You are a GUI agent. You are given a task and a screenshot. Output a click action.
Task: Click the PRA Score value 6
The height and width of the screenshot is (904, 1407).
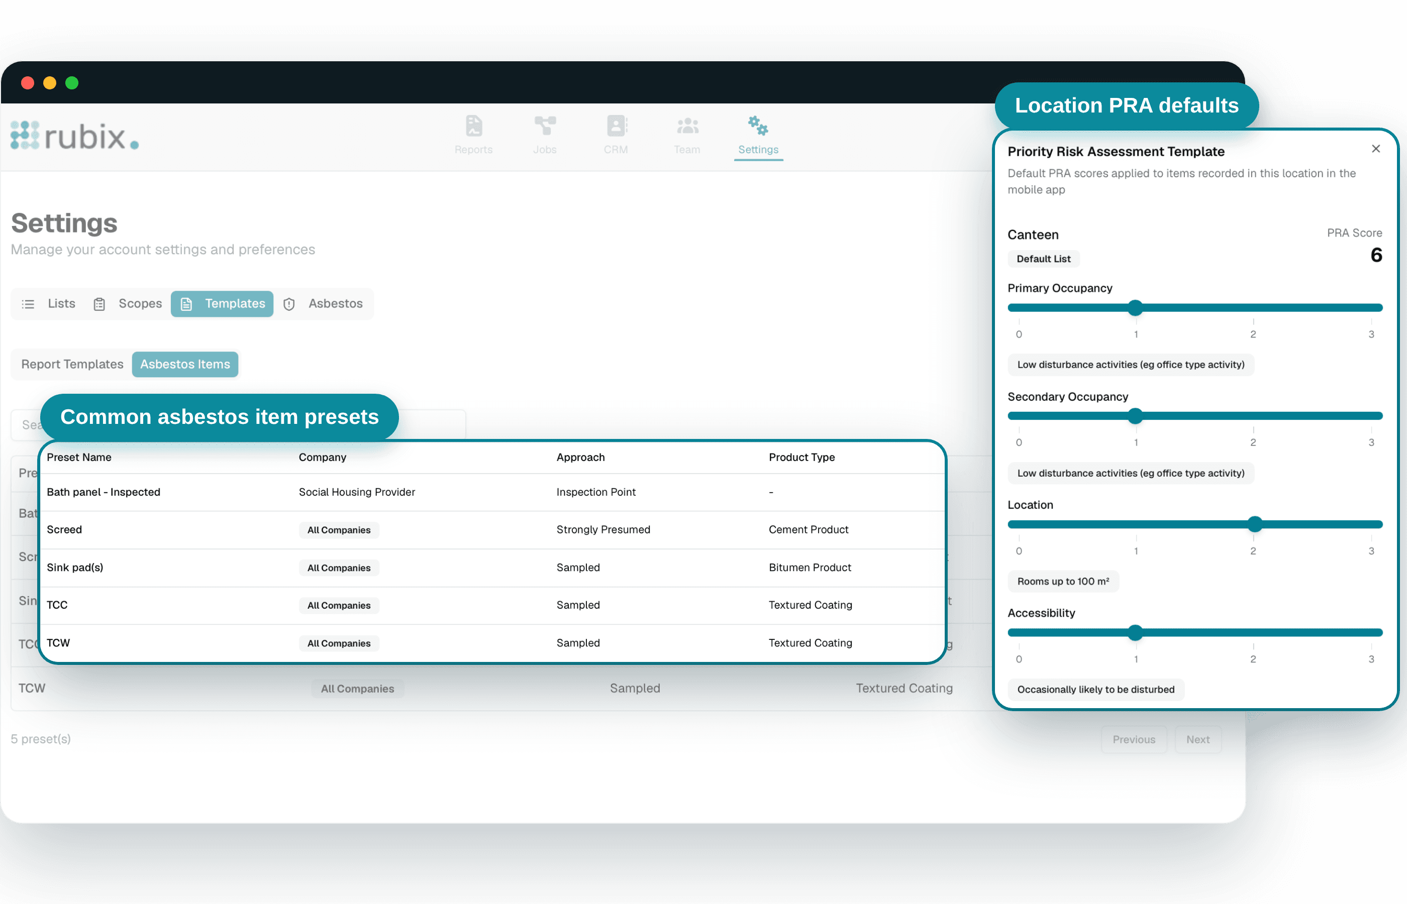(1375, 255)
